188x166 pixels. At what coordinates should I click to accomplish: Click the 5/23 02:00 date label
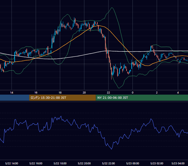[x=157, y=163]
